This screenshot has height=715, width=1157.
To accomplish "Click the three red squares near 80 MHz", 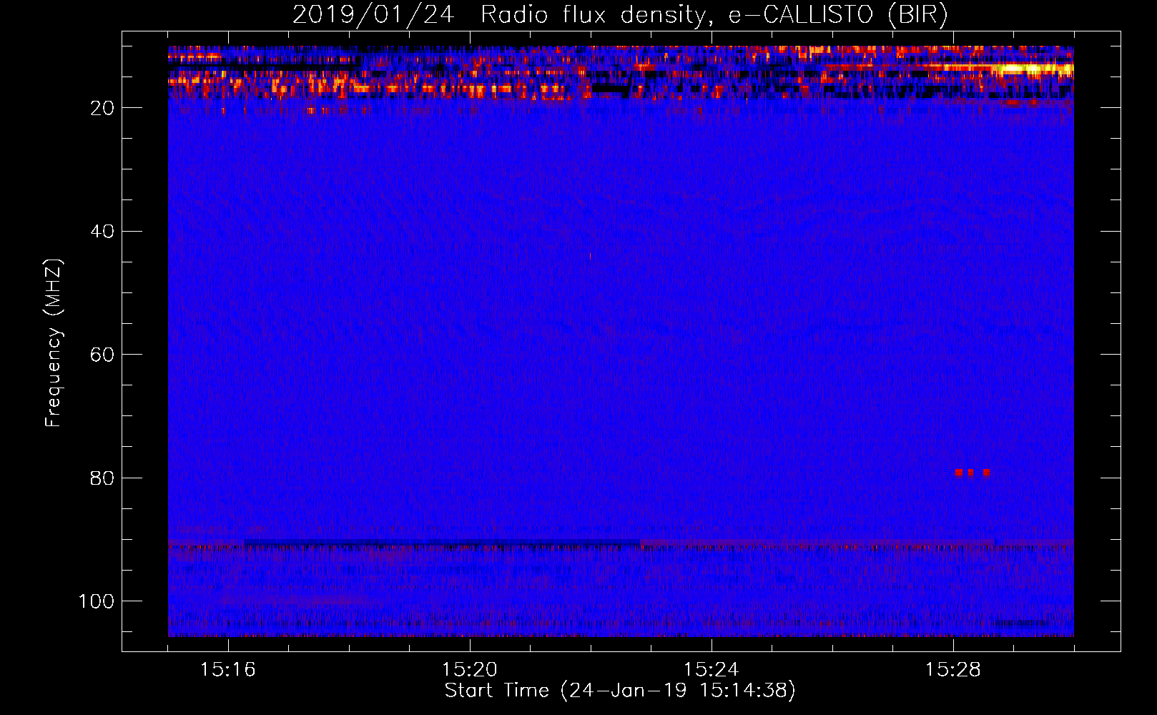I will coord(973,473).
